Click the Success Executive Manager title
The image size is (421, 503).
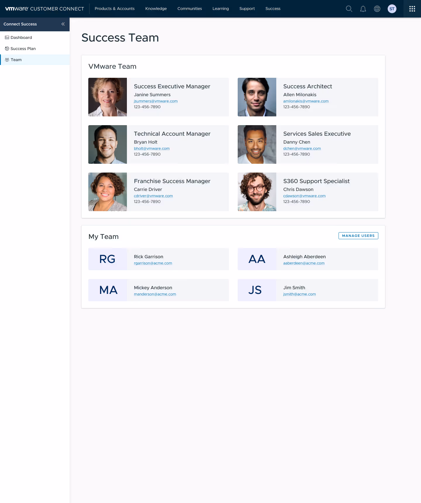[x=172, y=86]
